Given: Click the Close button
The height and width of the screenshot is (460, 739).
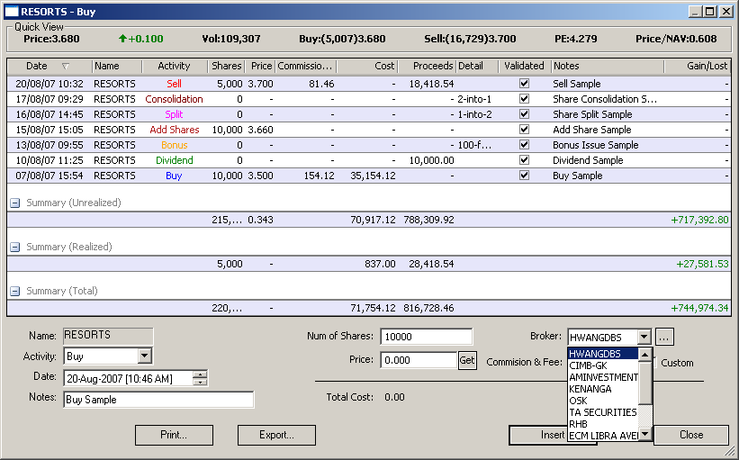Looking at the screenshot, I should [691, 435].
